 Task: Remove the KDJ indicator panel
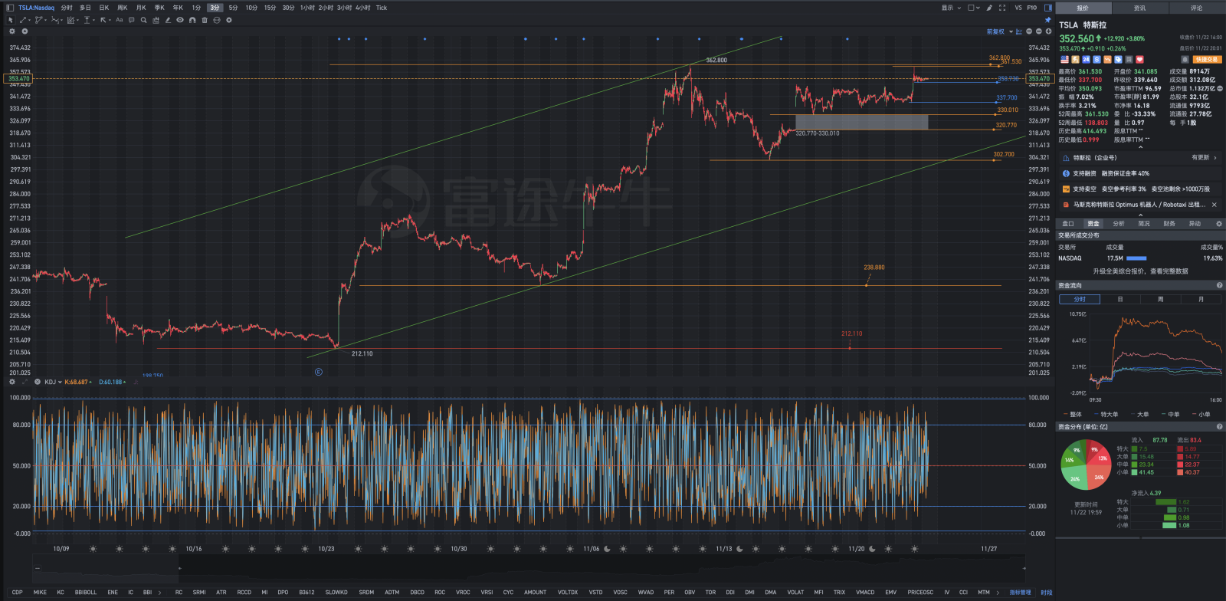click(38, 382)
